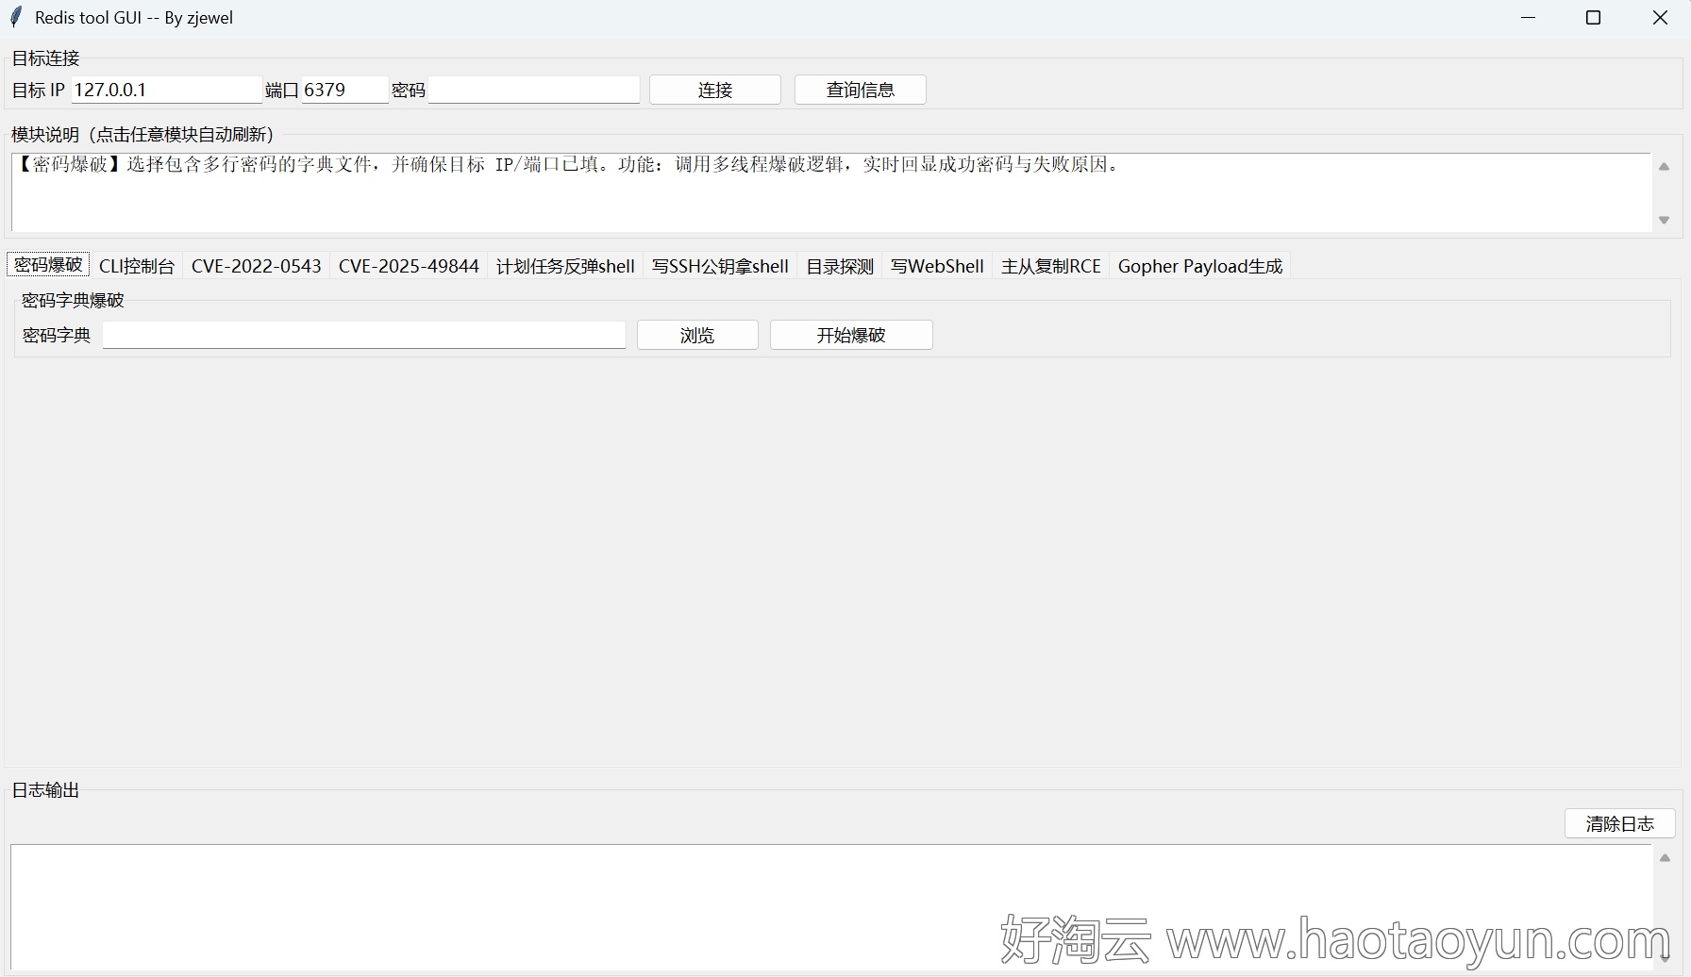The height and width of the screenshot is (977, 1691).
Task: Click the 清除日志 button
Action: point(1619,823)
